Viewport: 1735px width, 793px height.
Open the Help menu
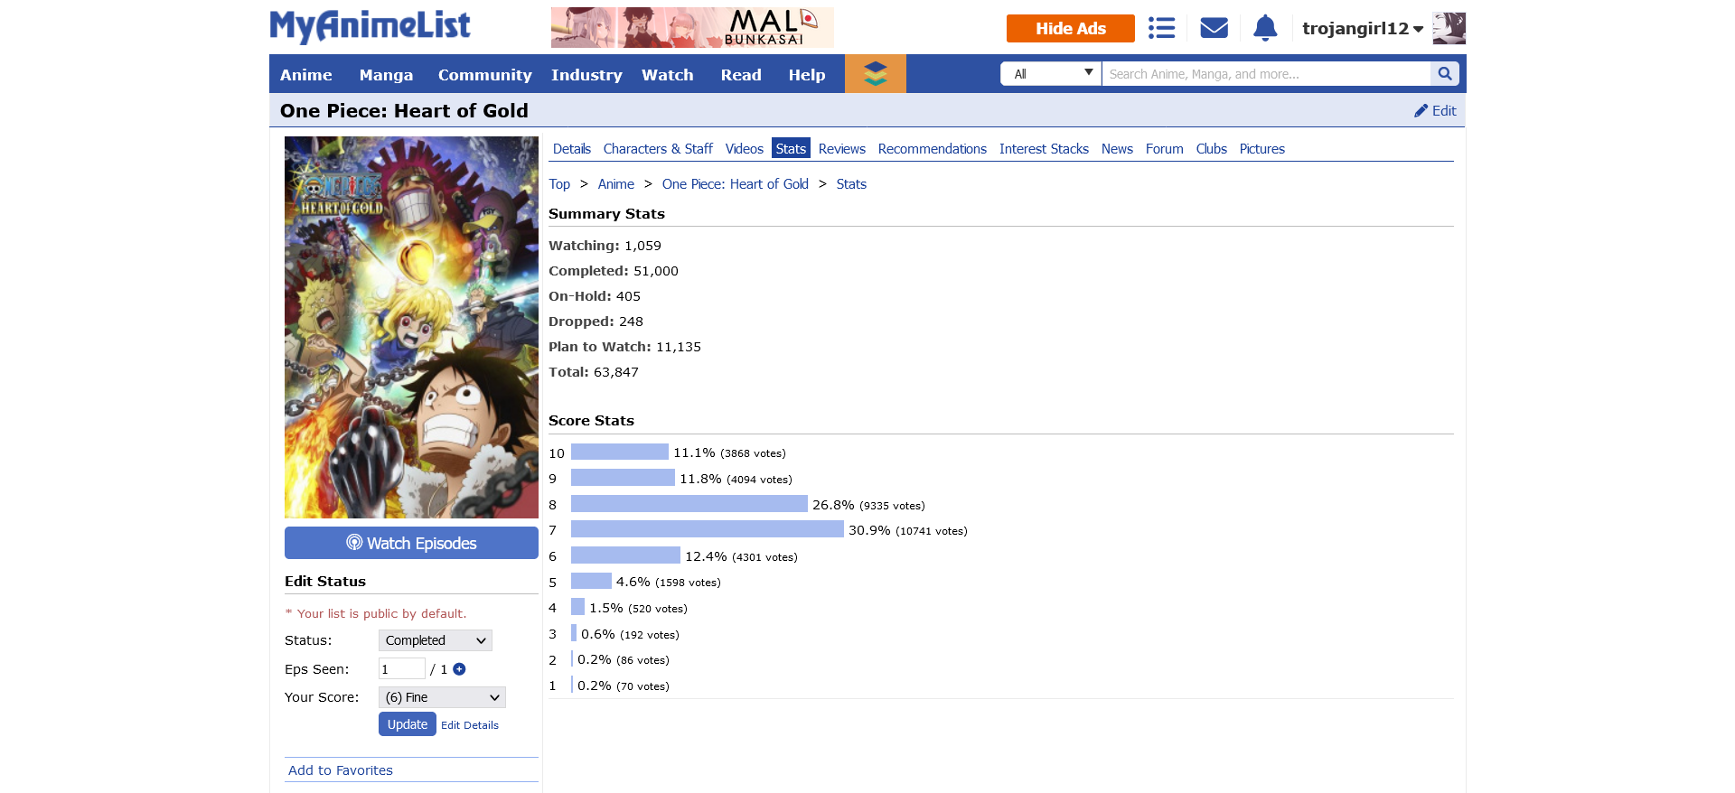tap(807, 75)
